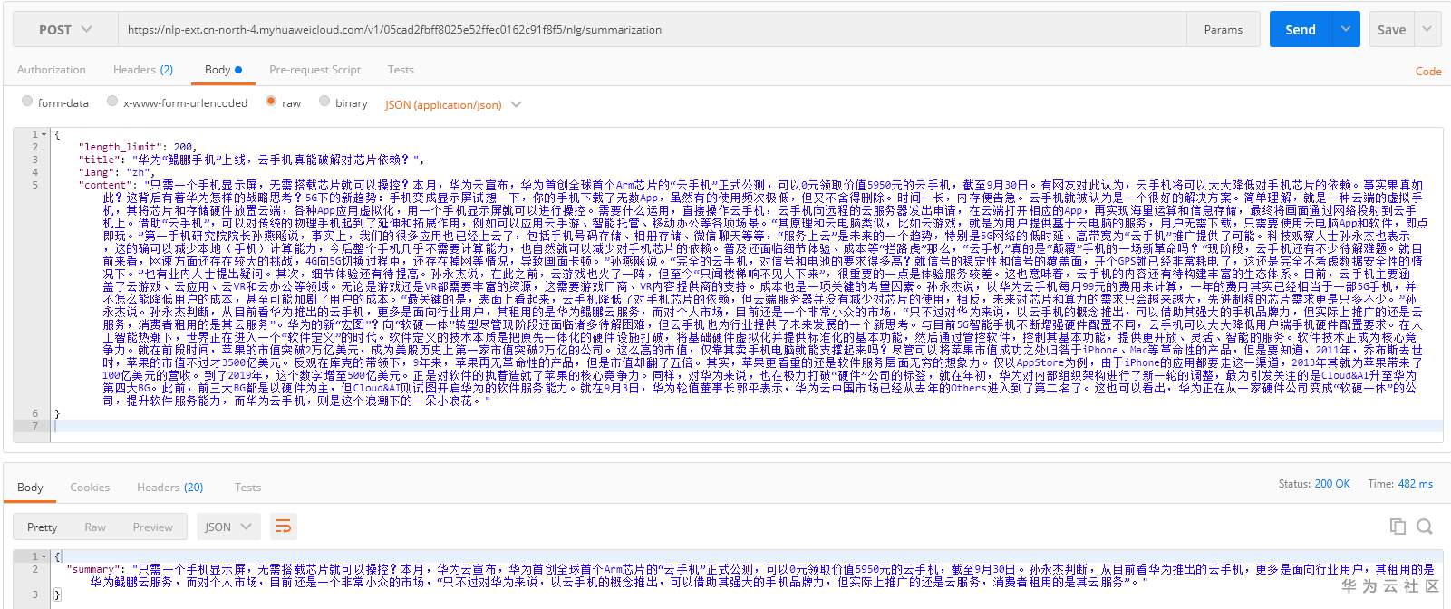Open the POST method dropdown

(x=65, y=30)
